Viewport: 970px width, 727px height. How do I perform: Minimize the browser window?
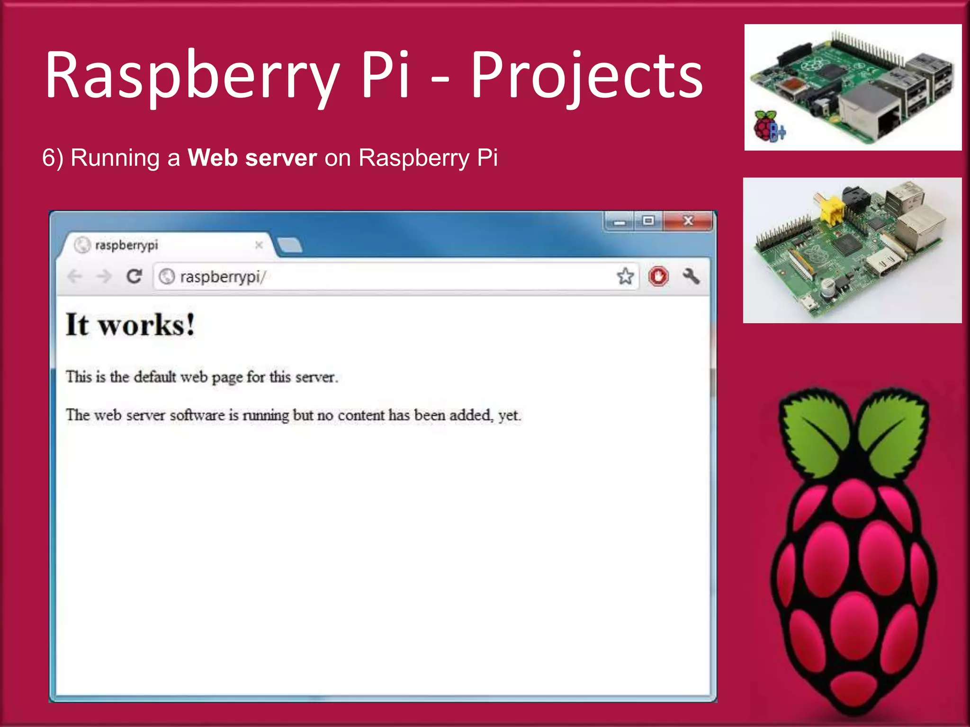tap(620, 222)
